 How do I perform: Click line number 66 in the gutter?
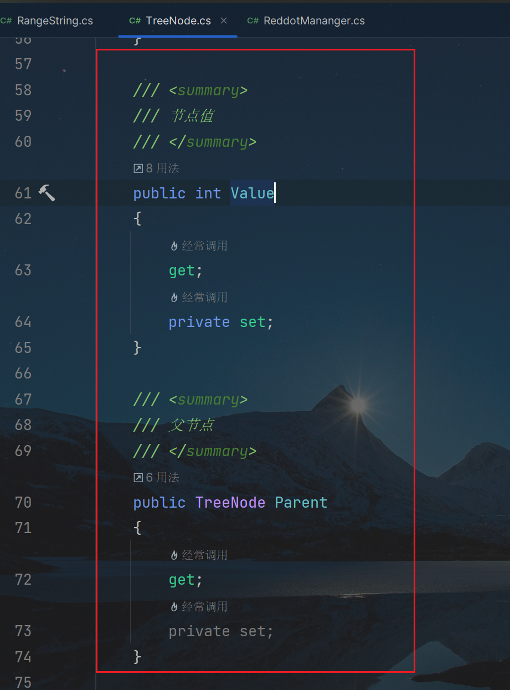(x=23, y=373)
